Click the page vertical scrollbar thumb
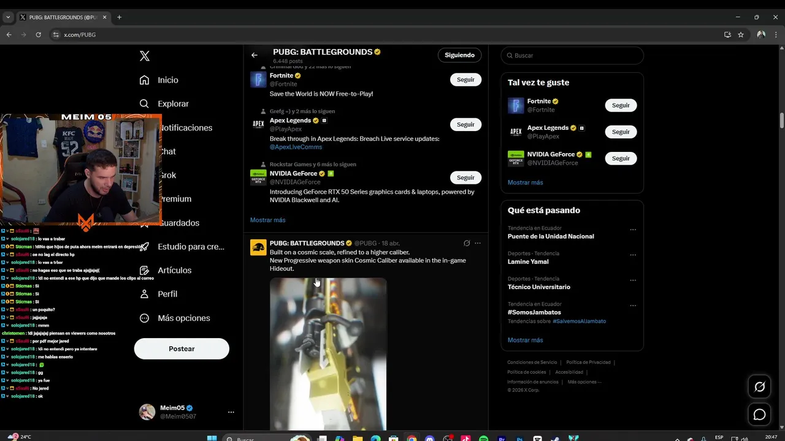 (781, 121)
